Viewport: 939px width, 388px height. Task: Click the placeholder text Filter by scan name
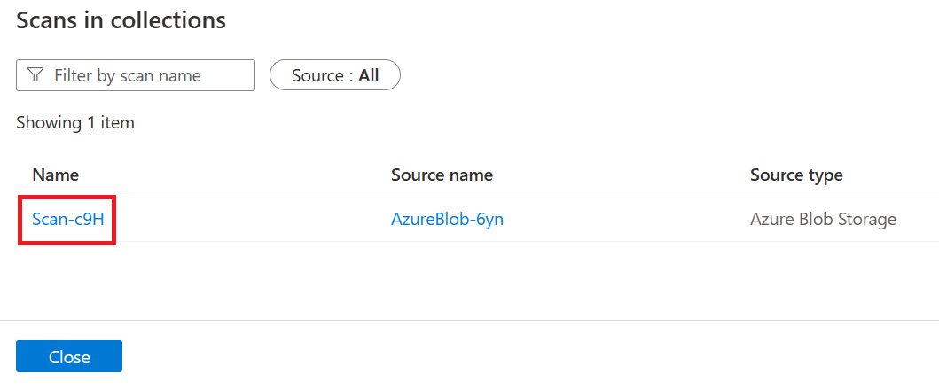tap(128, 75)
